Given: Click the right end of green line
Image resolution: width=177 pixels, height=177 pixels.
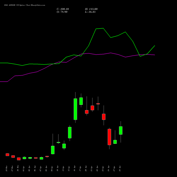Looking at the screenshot, I should [155, 46].
